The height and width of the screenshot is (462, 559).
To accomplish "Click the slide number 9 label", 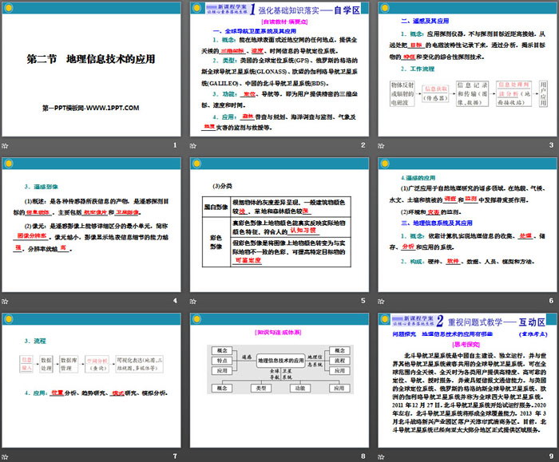I will 549,456.
